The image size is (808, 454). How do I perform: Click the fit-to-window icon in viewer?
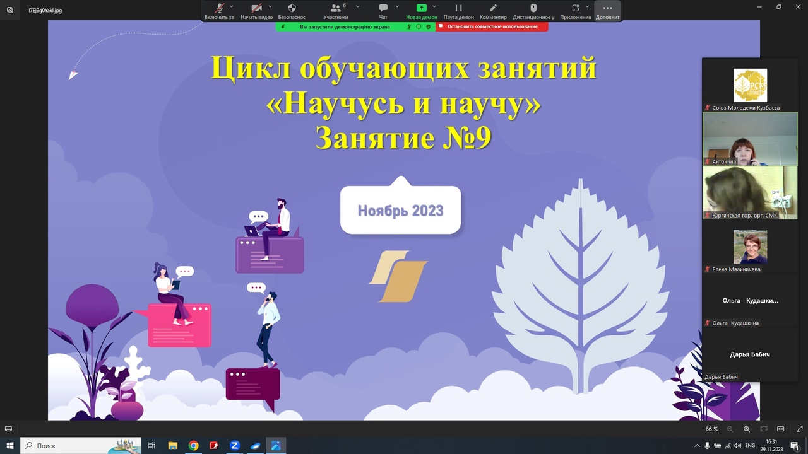(x=763, y=429)
